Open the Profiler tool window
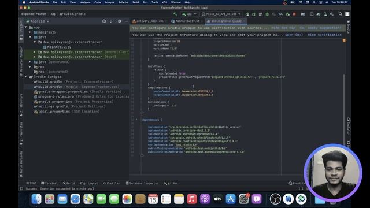Viewport: 370px width, 208px height. tap(112, 183)
